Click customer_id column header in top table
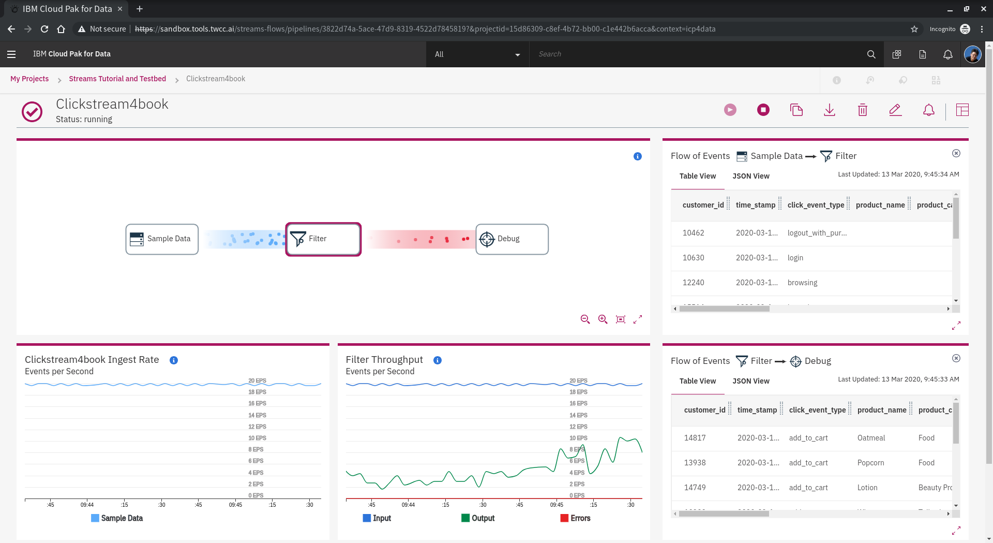993x543 pixels. click(703, 205)
